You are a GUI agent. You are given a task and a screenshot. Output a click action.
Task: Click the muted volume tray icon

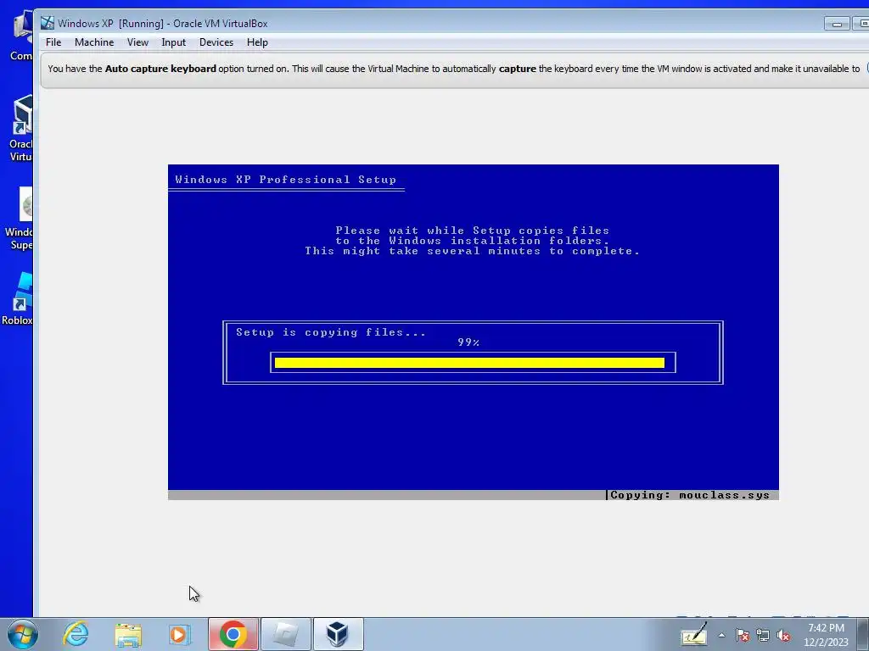pyautogui.click(x=783, y=636)
